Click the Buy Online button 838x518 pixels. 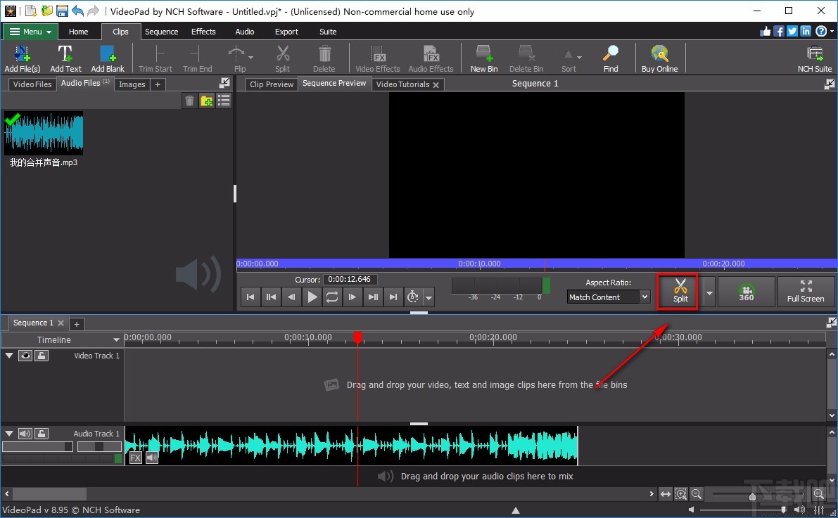click(x=659, y=58)
